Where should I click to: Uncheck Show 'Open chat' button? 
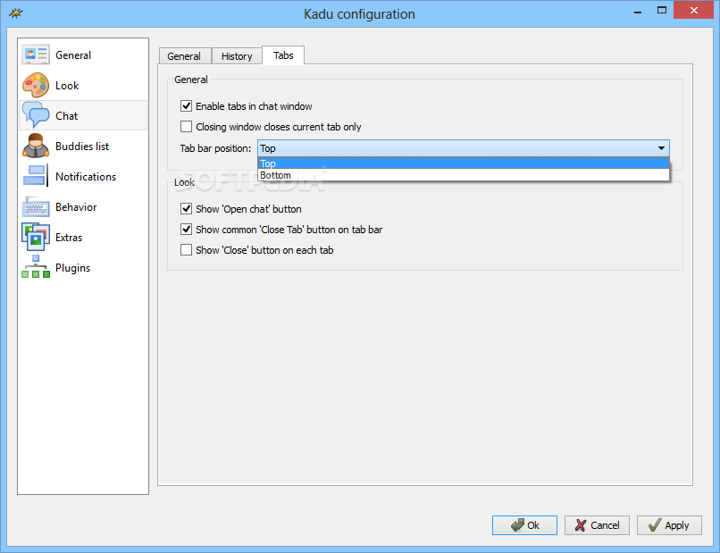pos(186,208)
